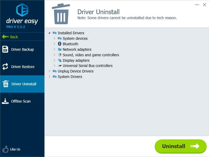Click the PRO V 5.5.2 version text
This screenshot has width=209, height=157.
[16, 27]
